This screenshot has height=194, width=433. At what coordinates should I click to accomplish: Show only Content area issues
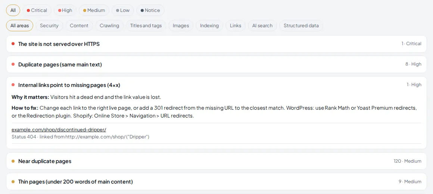click(79, 26)
